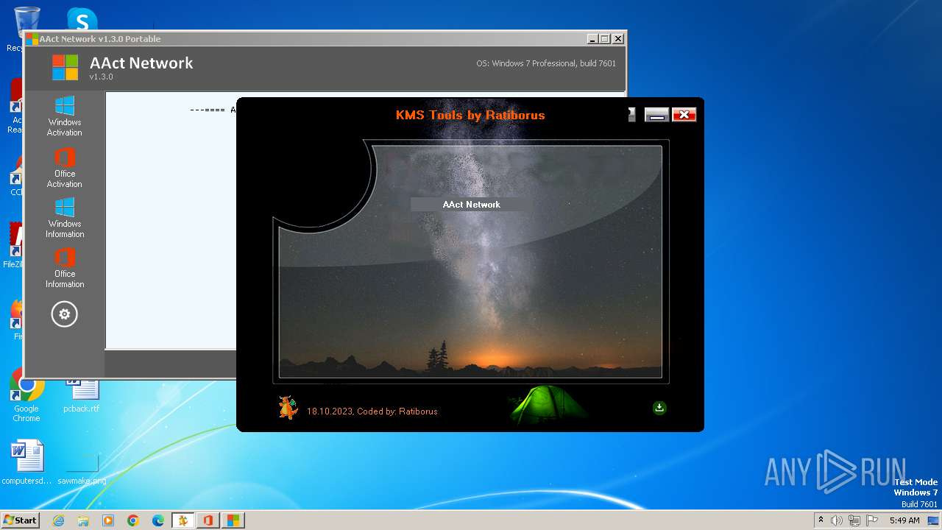The height and width of the screenshot is (530, 942).
Task: Click the dragon icon in KMS Tools
Action: pos(288,407)
